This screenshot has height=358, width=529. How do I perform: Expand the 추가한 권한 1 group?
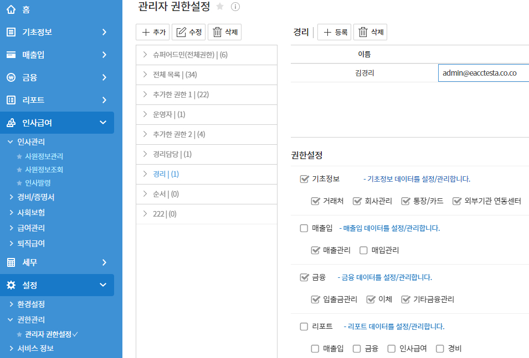pyautogui.click(x=145, y=94)
